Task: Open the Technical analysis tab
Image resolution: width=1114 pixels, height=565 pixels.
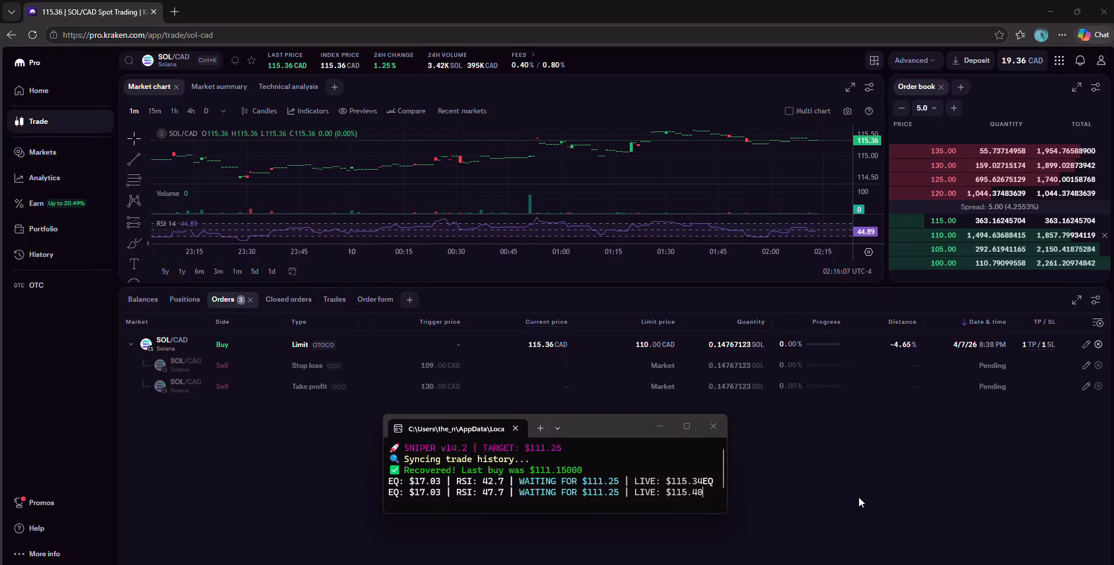Action: point(288,87)
